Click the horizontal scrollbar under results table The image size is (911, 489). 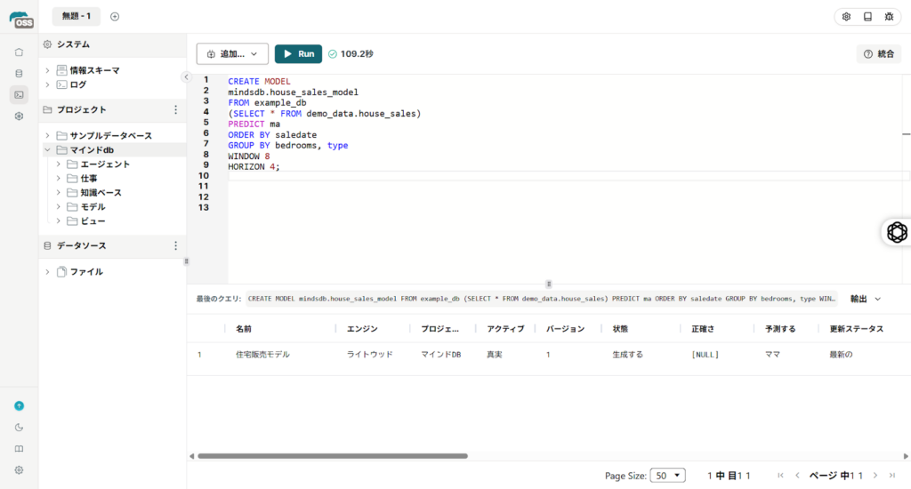(x=332, y=456)
